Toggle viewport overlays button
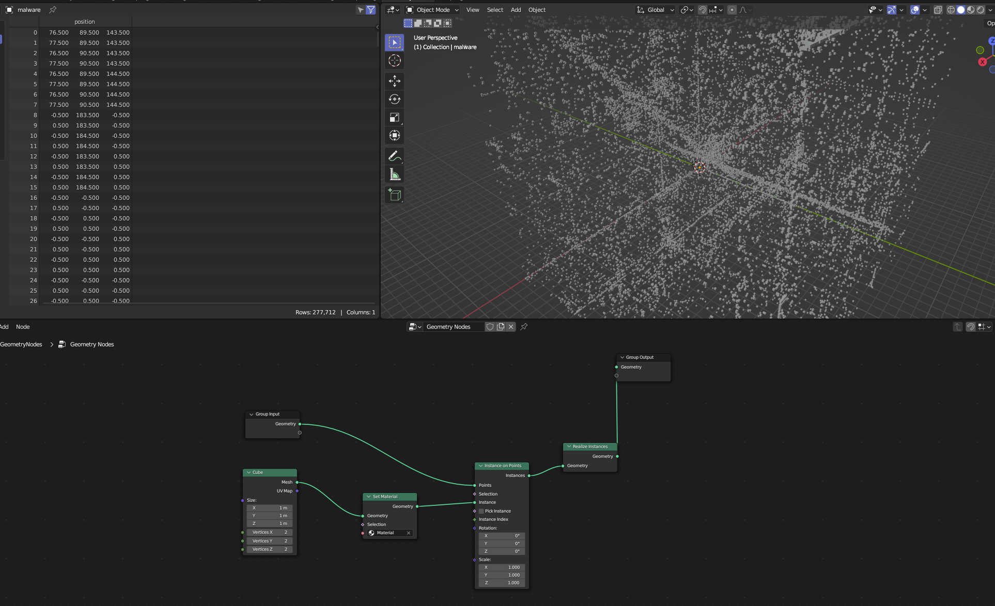 pos(915,10)
